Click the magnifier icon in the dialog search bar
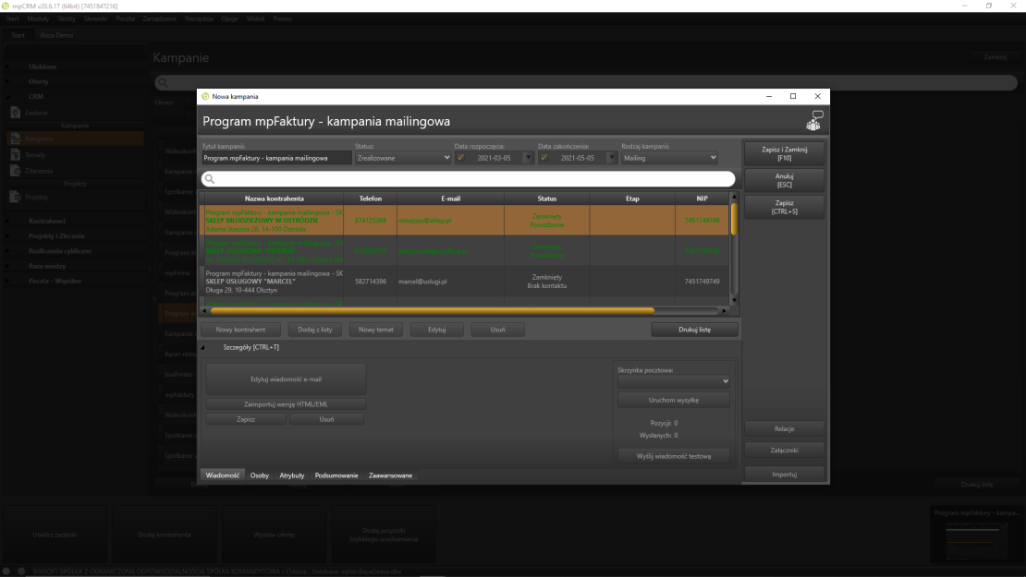 click(x=210, y=179)
